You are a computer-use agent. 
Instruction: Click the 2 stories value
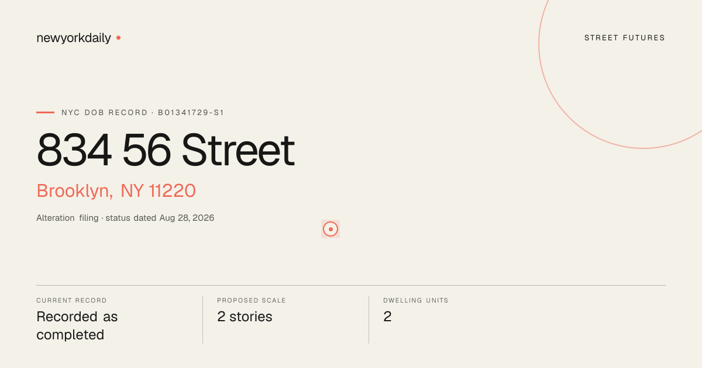(x=245, y=317)
